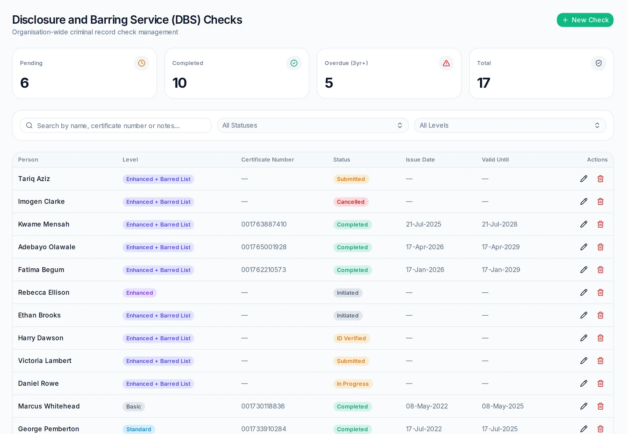Click Victoria Lambert's Submitted badge
The image size is (627, 434).
click(351, 361)
